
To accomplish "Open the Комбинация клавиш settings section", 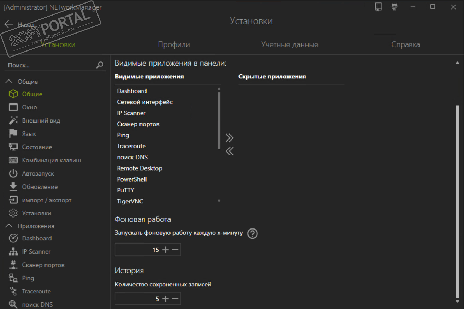I will (x=51, y=160).
